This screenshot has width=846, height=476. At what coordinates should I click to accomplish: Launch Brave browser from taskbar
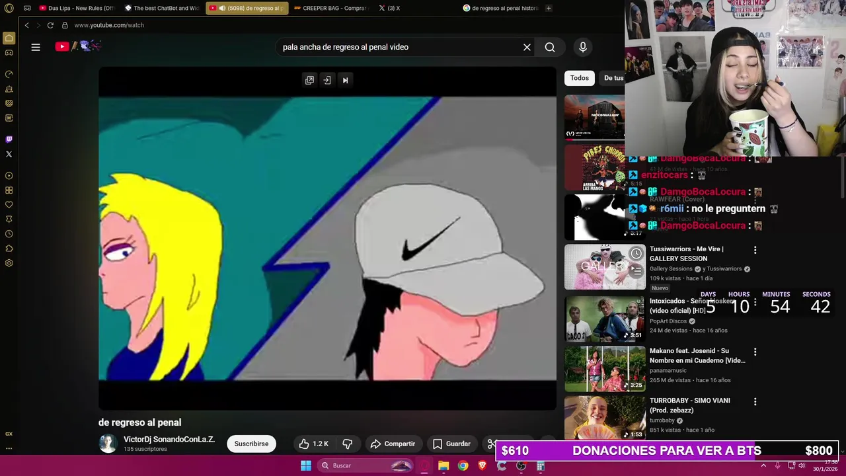[482, 465]
